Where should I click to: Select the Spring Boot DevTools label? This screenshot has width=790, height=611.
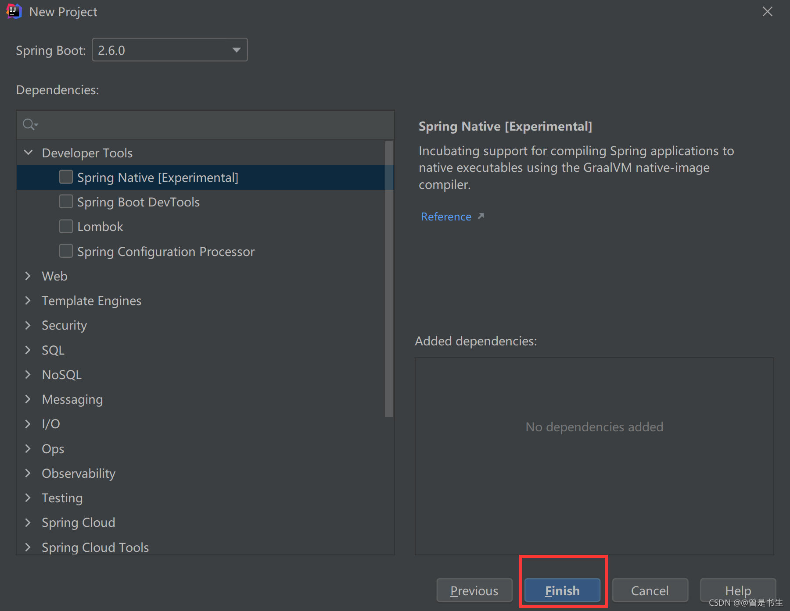tap(138, 202)
